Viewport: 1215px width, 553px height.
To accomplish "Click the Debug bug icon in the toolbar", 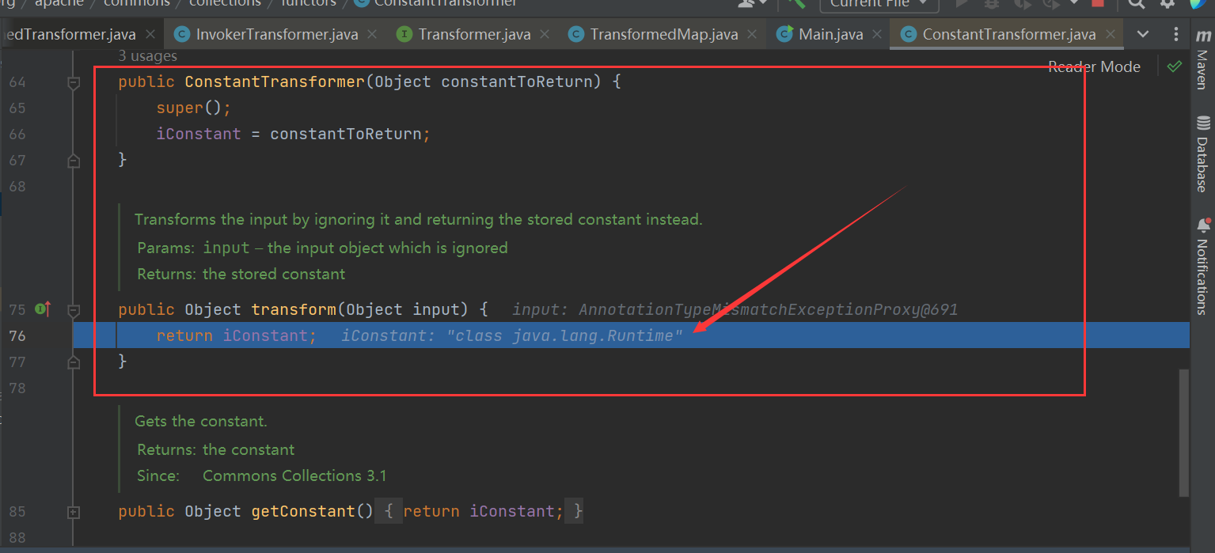I will point(992,5).
